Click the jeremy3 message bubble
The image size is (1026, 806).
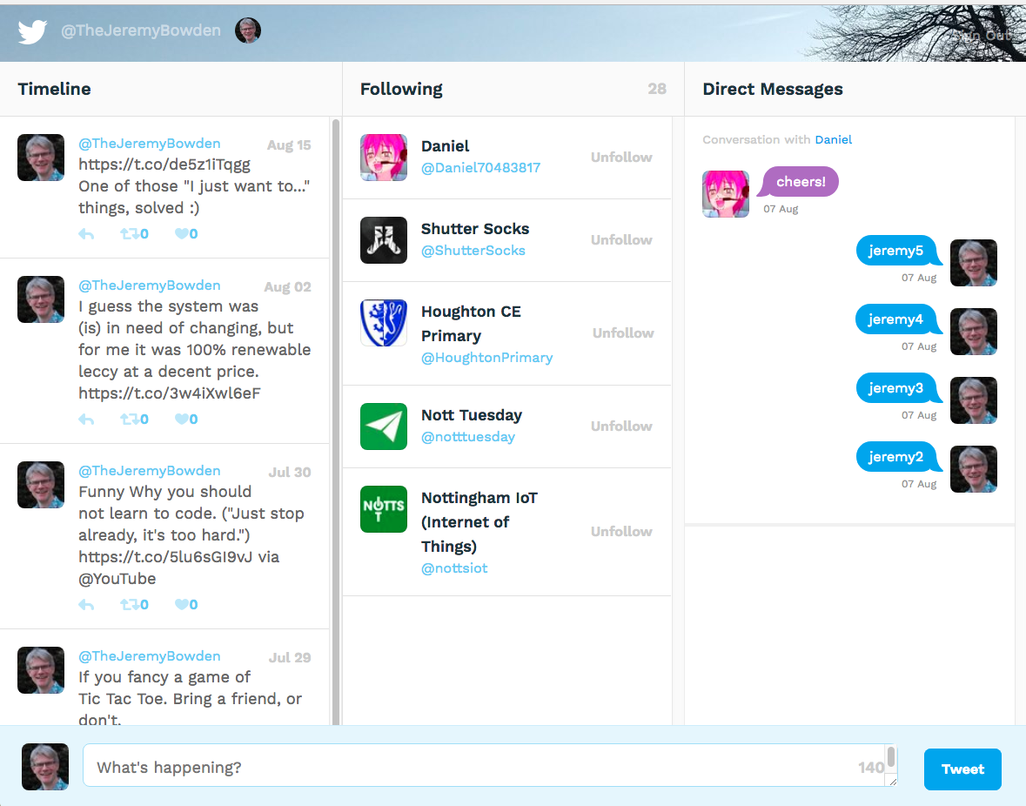click(x=898, y=388)
